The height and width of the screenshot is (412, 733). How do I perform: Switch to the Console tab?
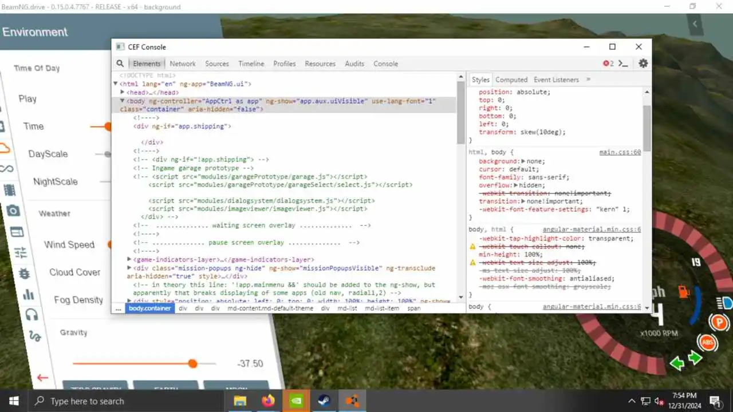tap(386, 64)
